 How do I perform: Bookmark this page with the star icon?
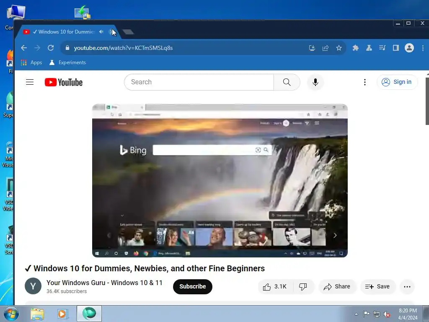pos(339,48)
